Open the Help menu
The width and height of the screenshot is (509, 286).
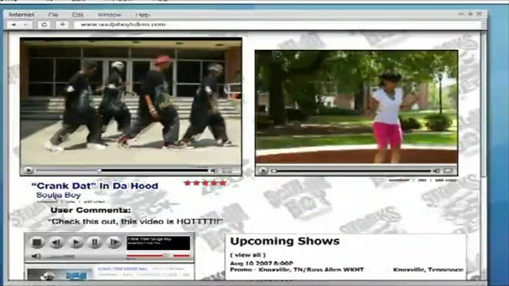142,15
